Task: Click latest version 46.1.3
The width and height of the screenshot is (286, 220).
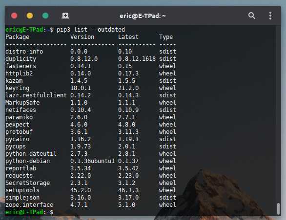Action: point(128,190)
